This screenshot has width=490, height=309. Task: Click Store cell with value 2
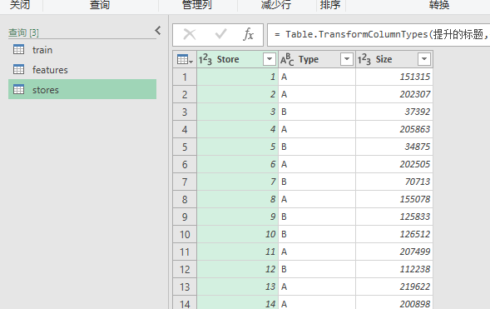(x=237, y=94)
